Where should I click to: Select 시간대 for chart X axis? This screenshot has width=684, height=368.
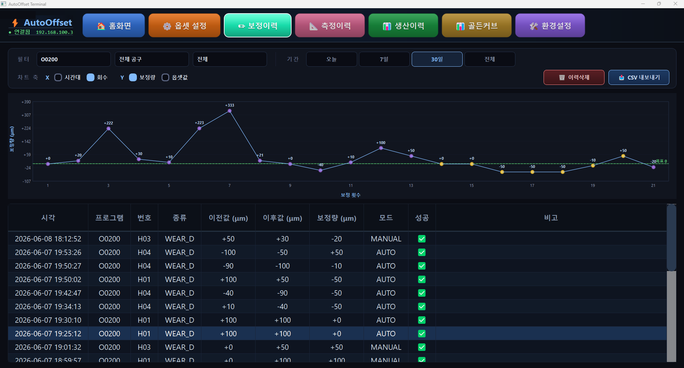pos(58,77)
